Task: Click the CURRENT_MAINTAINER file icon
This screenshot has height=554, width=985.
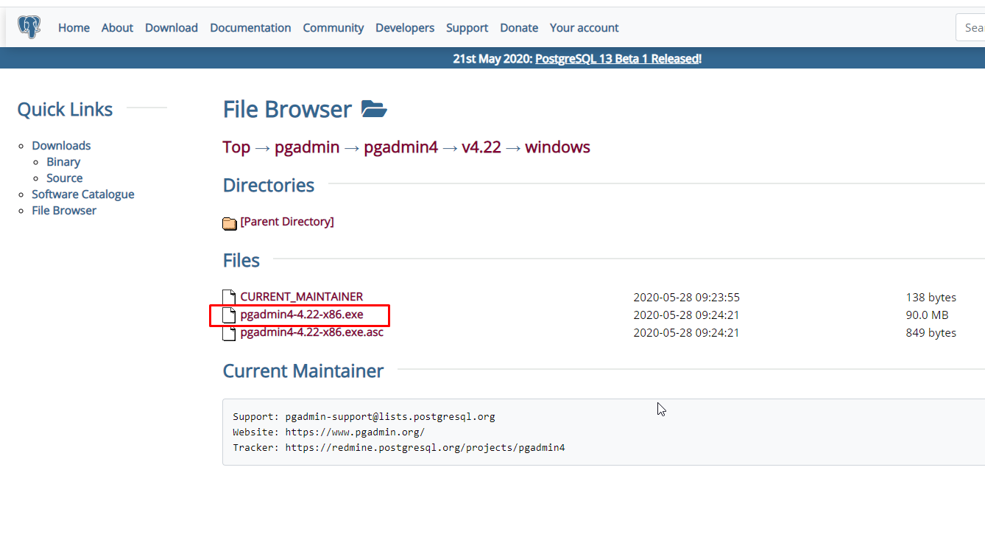Action: (x=230, y=298)
